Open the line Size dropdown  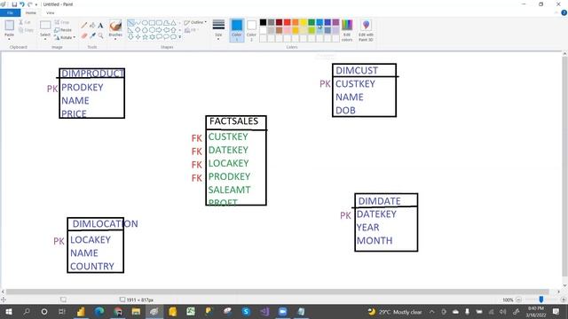218,30
